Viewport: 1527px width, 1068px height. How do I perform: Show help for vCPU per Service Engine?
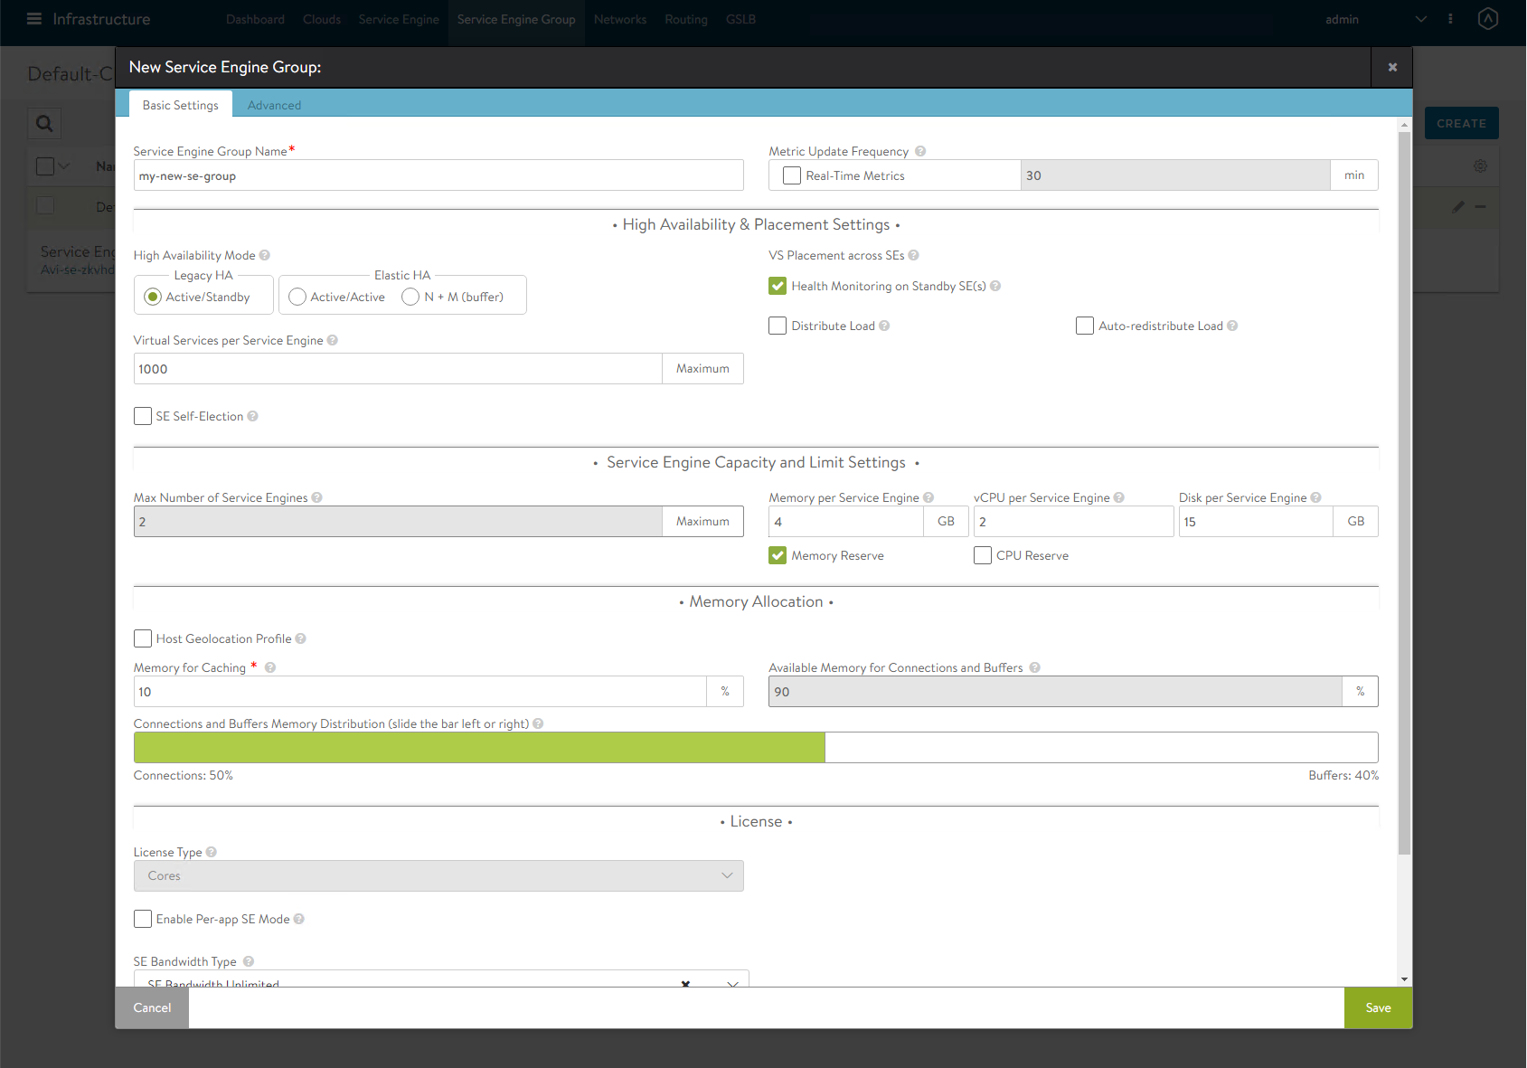(x=1119, y=497)
